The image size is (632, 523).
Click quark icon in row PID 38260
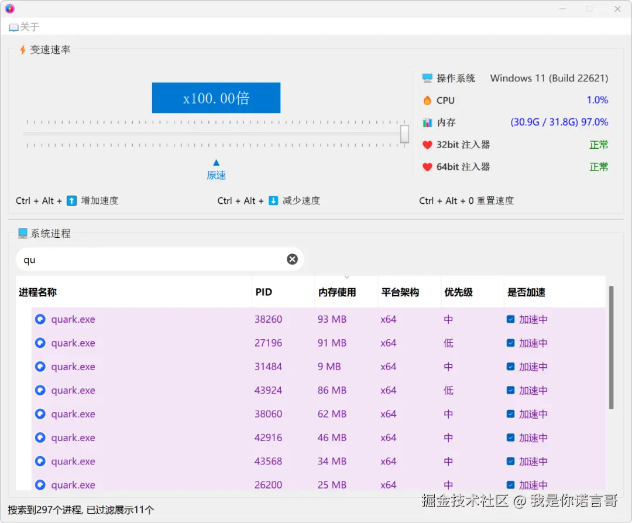(40, 319)
